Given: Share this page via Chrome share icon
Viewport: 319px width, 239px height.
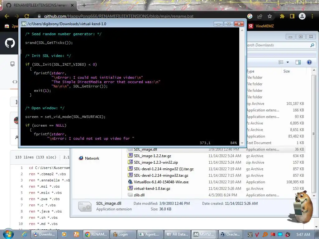Looking at the screenshot, I should (260, 16).
